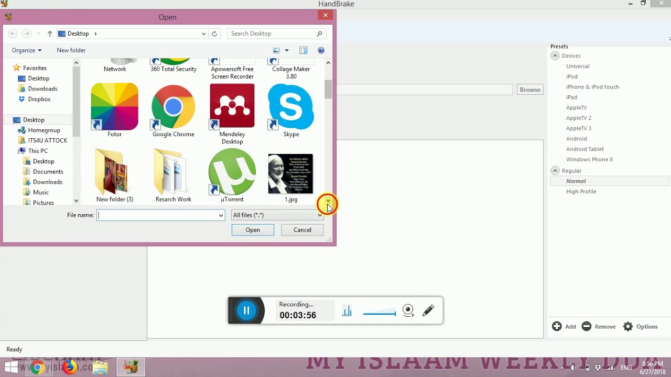The width and height of the screenshot is (671, 377).
Task: Click the audio levels icon in recorder
Action: (347, 311)
